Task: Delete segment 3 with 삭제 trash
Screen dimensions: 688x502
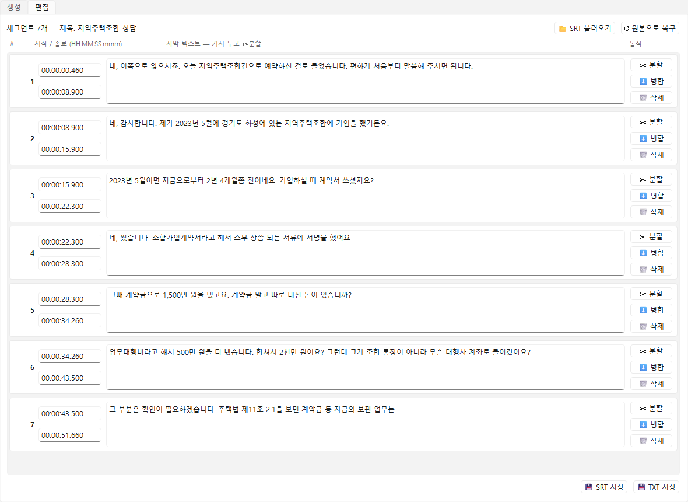Action: [x=651, y=212]
